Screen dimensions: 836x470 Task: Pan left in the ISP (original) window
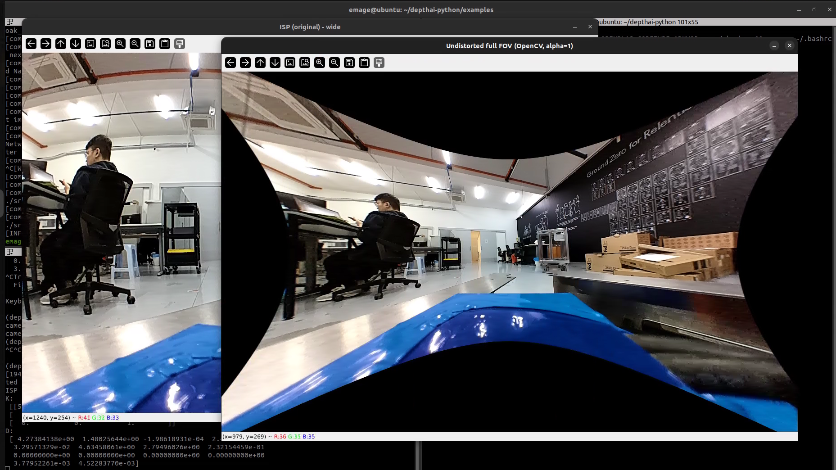31,44
